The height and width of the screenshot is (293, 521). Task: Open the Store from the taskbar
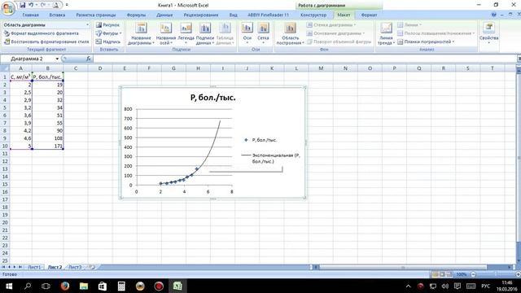pyautogui.click(x=103, y=286)
